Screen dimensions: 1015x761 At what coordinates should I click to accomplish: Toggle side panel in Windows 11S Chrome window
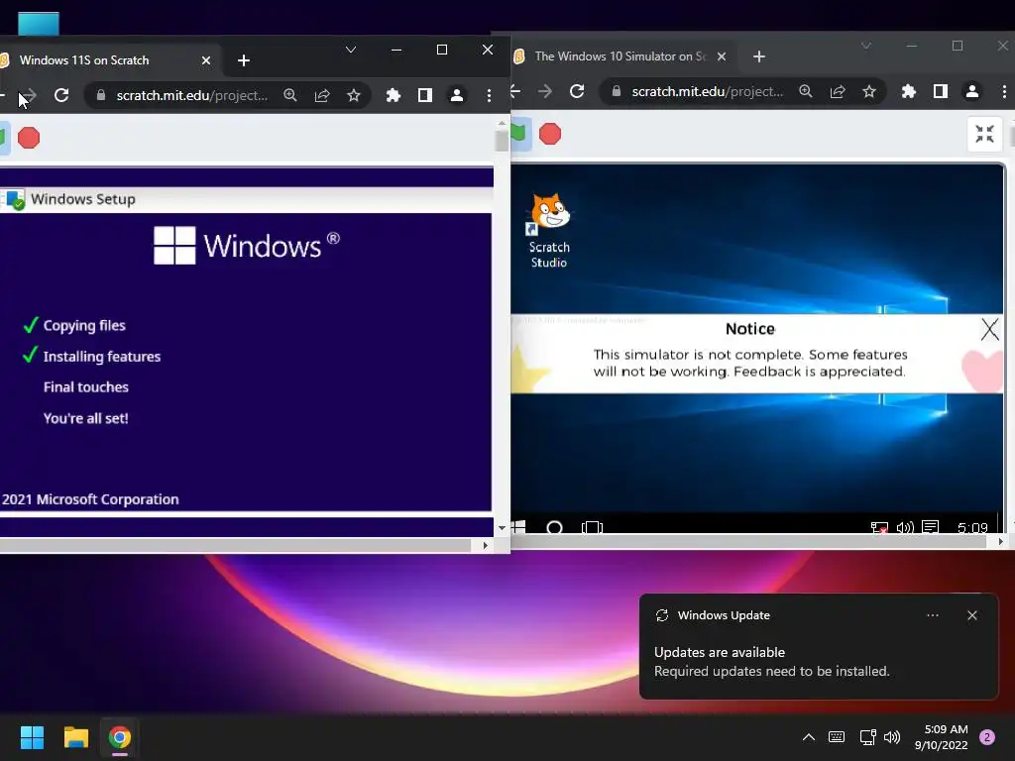pos(424,95)
